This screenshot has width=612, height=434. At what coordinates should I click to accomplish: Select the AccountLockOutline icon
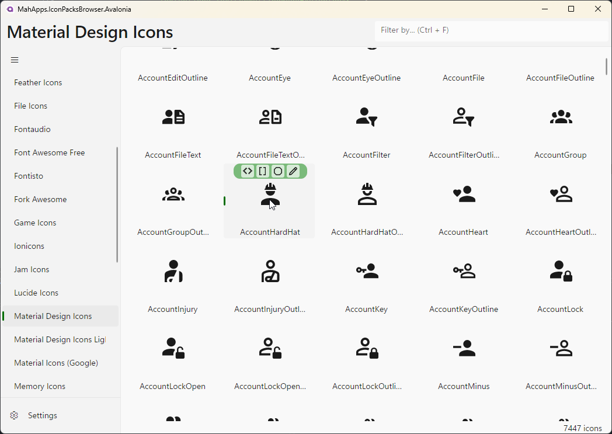click(x=367, y=348)
